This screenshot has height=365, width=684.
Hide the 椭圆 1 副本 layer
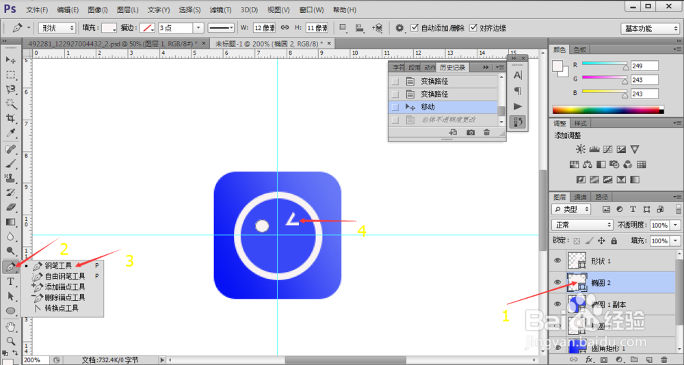point(557,304)
